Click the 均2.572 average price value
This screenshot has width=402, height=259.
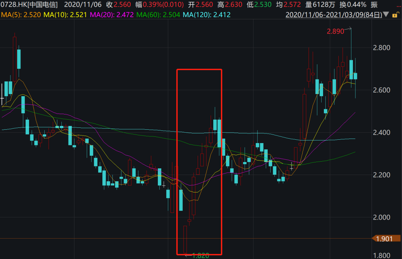(288, 4)
